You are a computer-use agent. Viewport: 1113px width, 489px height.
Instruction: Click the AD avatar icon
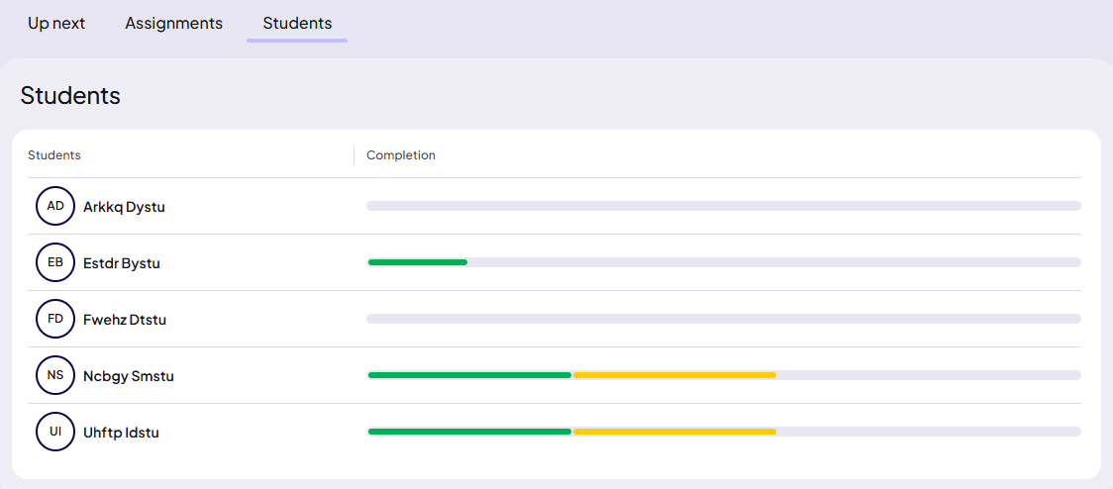coord(55,206)
